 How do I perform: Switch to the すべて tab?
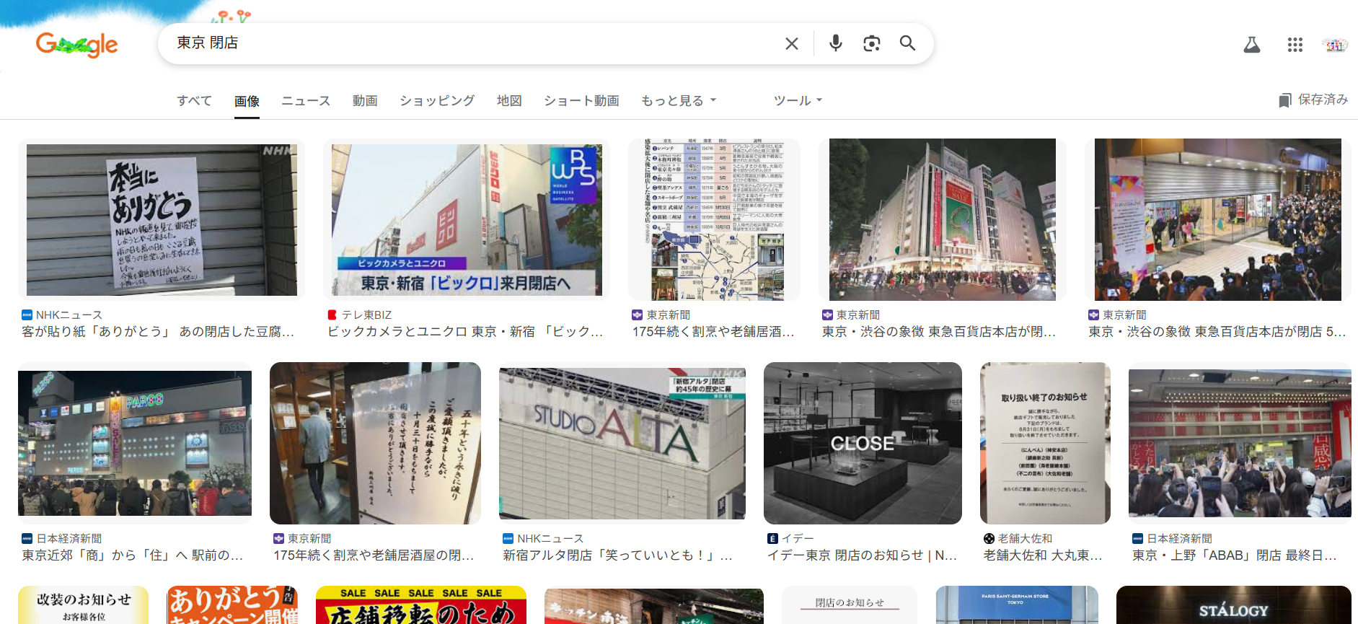click(195, 100)
